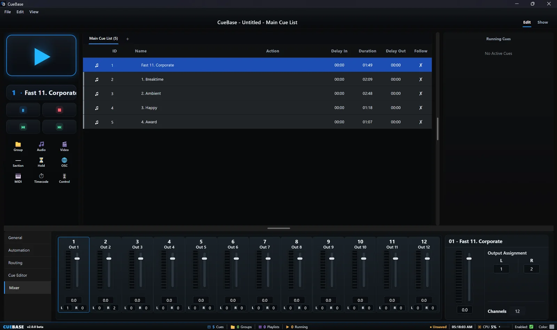The image size is (557, 330).
Task: Open the Automation inspector tab
Action: point(28,250)
